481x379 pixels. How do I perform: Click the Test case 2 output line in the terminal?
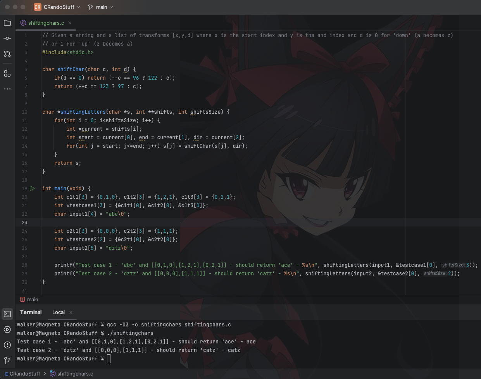point(129,350)
